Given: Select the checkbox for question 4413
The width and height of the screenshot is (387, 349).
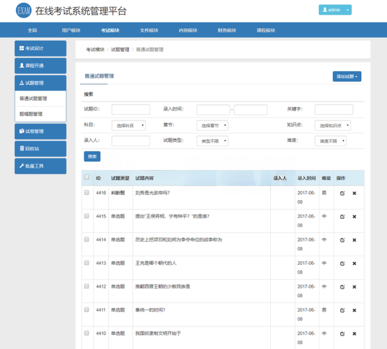Looking at the screenshot, I should point(87,262).
